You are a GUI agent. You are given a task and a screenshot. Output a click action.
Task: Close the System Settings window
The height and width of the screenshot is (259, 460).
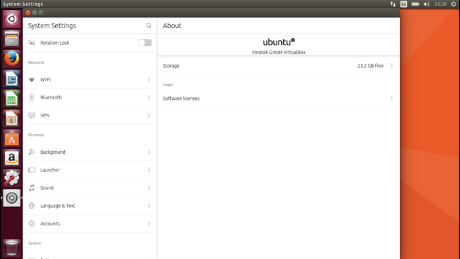click(x=28, y=13)
